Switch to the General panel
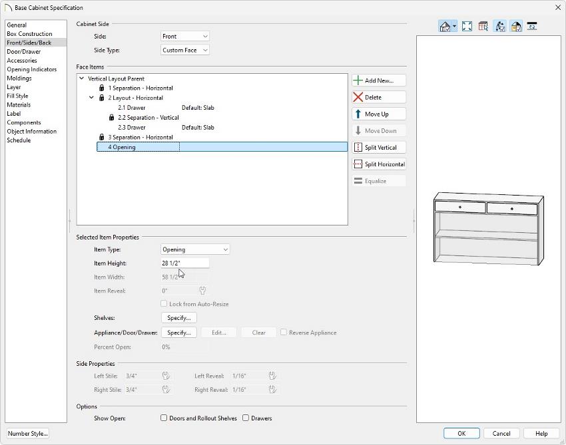 pyautogui.click(x=17, y=25)
